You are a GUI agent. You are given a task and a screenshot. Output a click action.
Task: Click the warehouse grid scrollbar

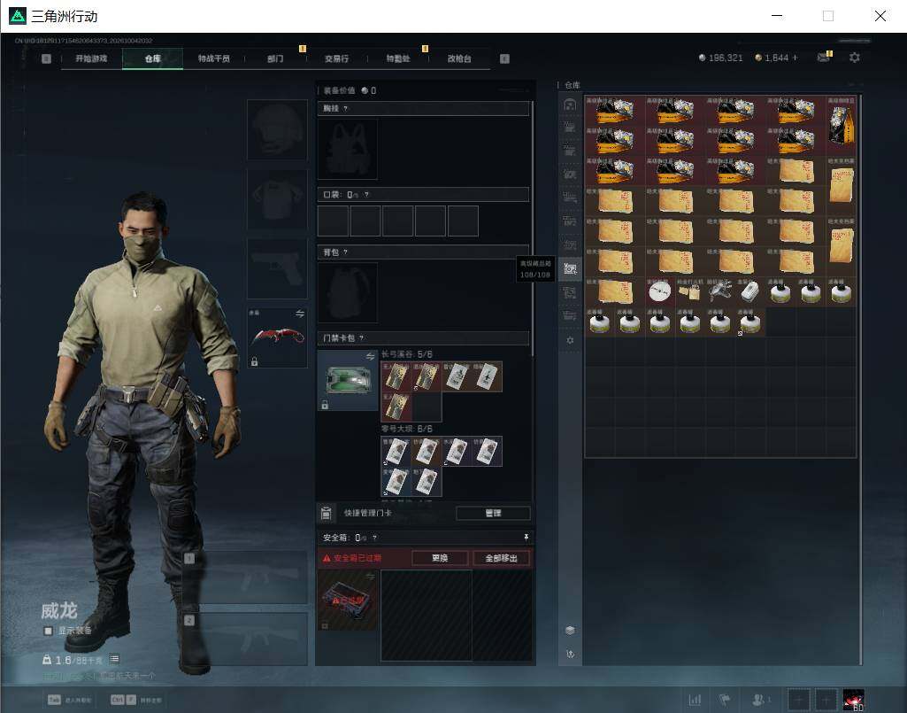[x=860, y=380]
